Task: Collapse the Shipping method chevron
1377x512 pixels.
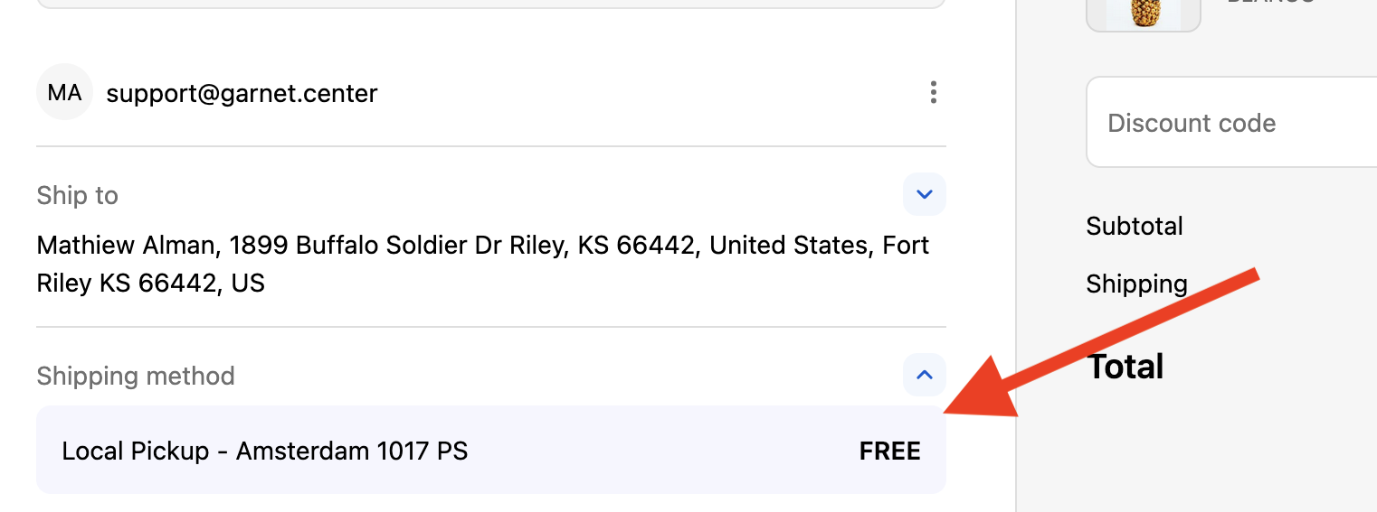Action: point(924,375)
